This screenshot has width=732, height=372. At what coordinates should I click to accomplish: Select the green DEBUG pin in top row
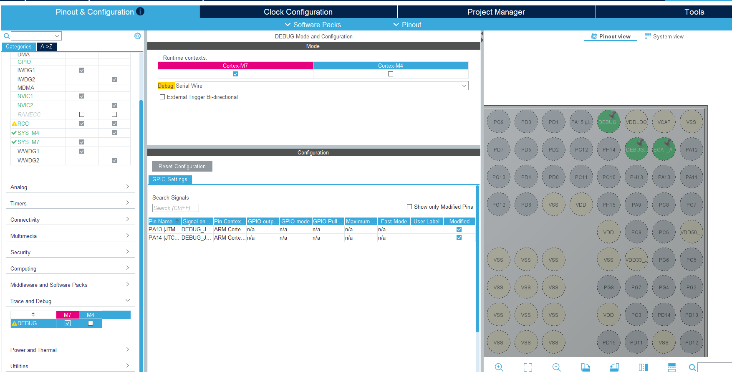point(608,122)
